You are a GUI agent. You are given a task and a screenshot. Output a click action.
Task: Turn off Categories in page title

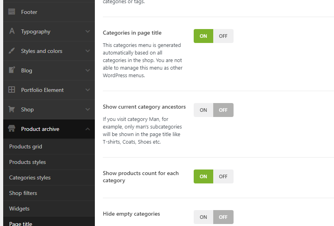pyautogui.click(x=223, y=36)
